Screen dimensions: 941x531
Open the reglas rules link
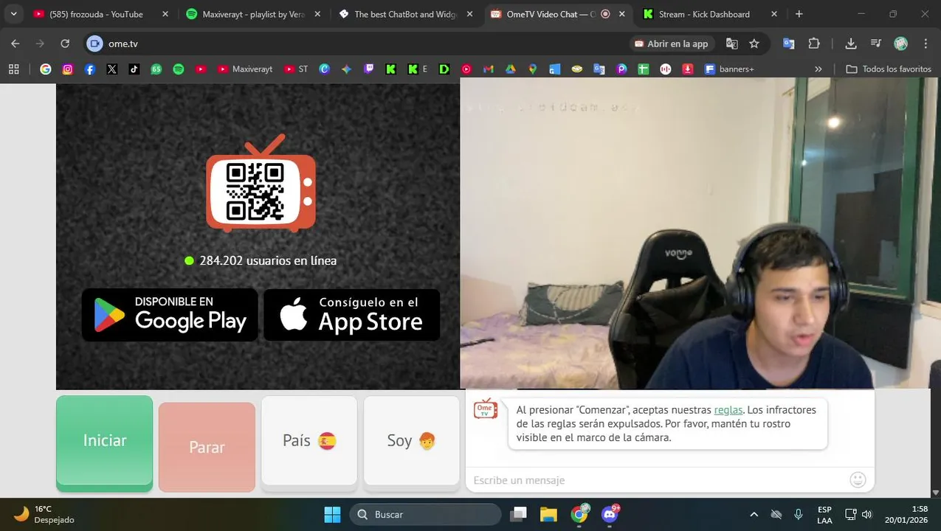[x=728, y=409]
